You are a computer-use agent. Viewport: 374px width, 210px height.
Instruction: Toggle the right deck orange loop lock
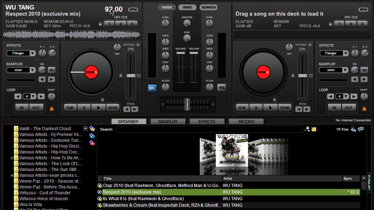[x=364, y=108]
